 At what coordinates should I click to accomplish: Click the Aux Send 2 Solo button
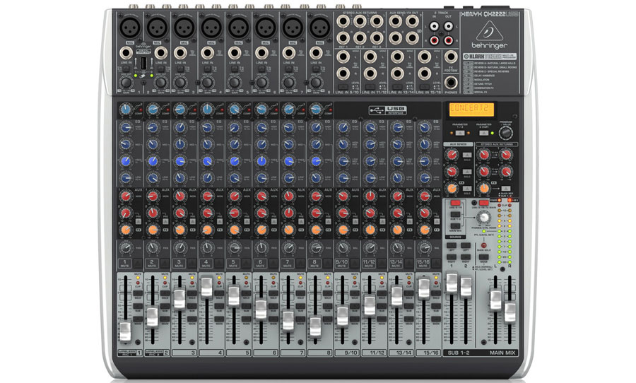(467, 172)
